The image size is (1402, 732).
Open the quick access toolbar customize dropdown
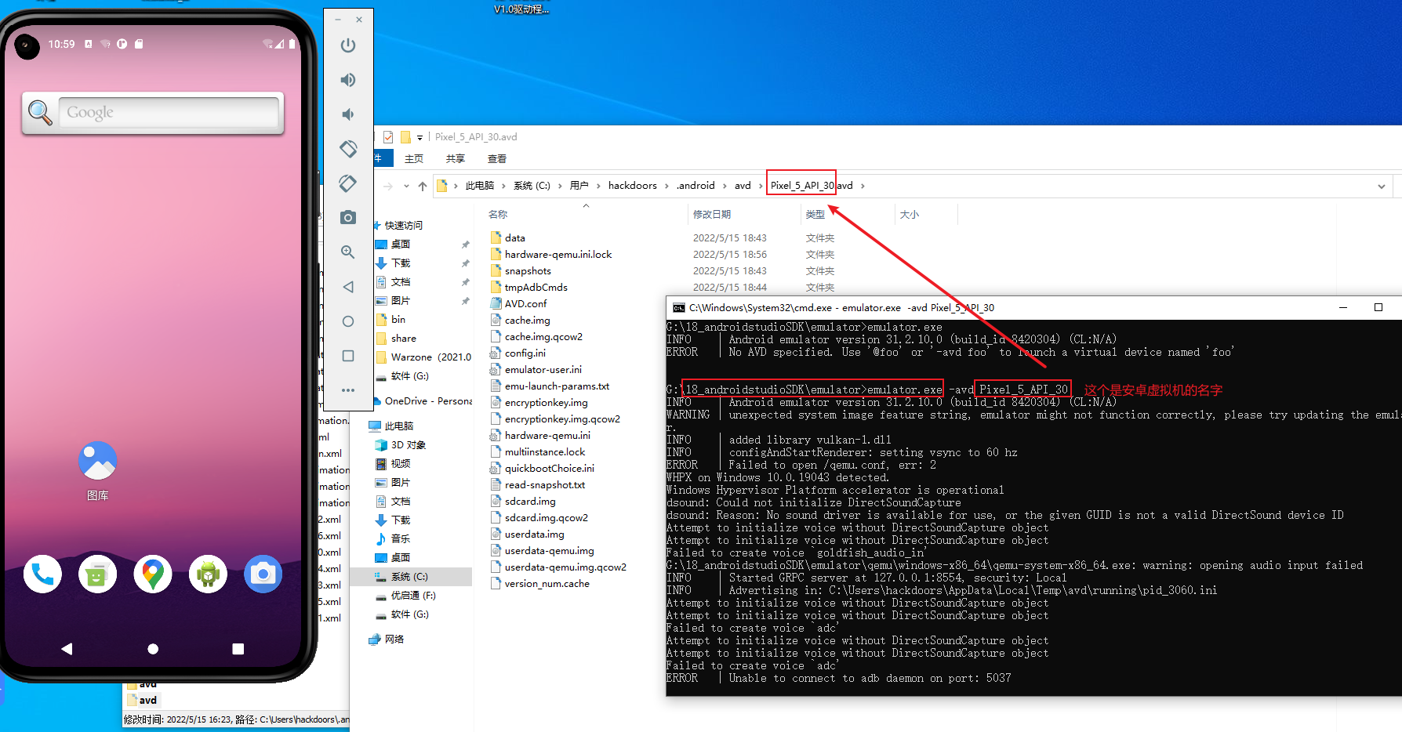tap(420, 137)
